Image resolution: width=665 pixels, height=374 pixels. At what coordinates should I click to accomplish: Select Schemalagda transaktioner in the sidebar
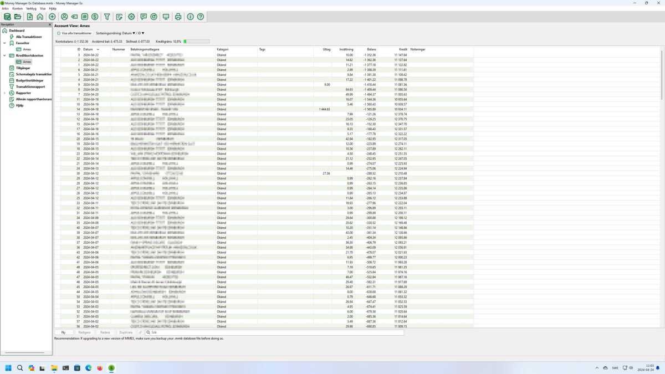click(32, 74)
